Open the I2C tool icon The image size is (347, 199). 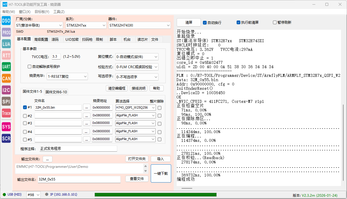(6, 90)
